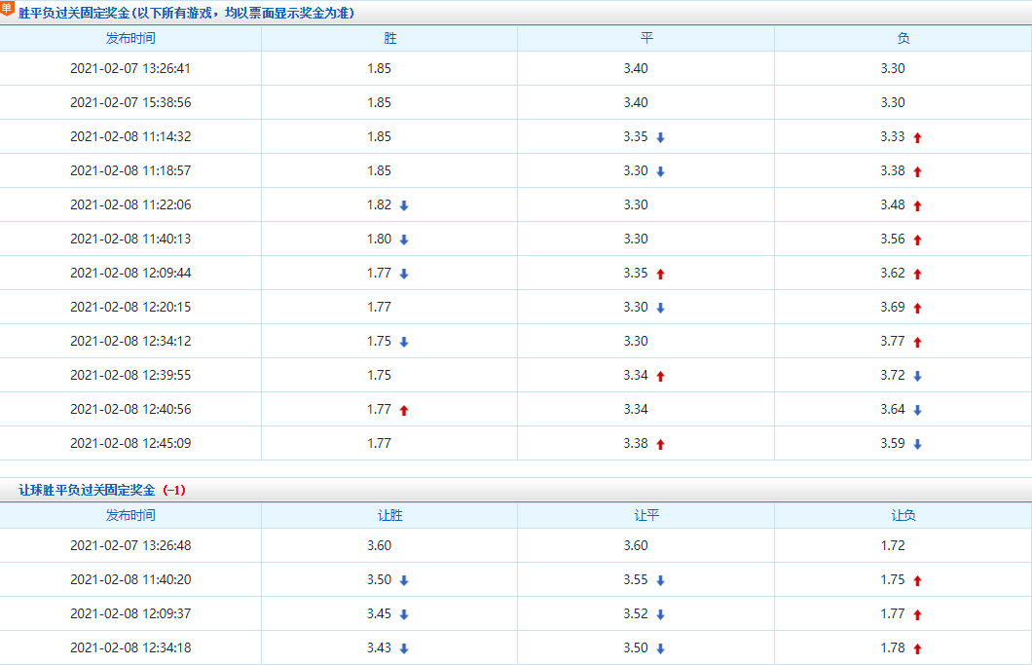1032x665 pixels.
Task: Click blue down arrow beside 3.35 at 11:14:32
Action: [660, 137]
